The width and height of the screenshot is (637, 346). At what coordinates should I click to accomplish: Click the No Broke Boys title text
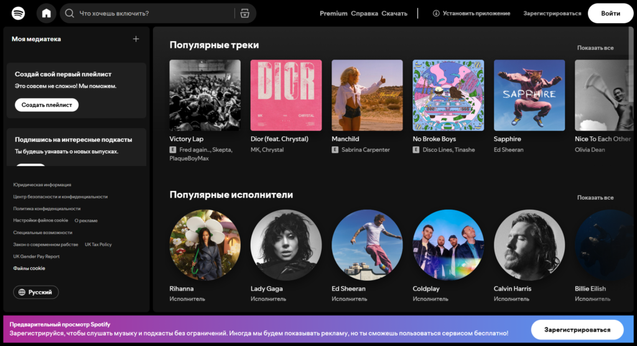(x=434, y=139)
